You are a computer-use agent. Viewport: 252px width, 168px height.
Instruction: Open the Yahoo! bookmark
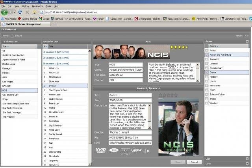pyautogui.click(x=99, y=19)
